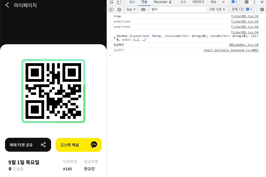The width and height of the screenshot is (266, 177).
Task: Show more DevTools tabs chevron
Action: coord(223,2)
